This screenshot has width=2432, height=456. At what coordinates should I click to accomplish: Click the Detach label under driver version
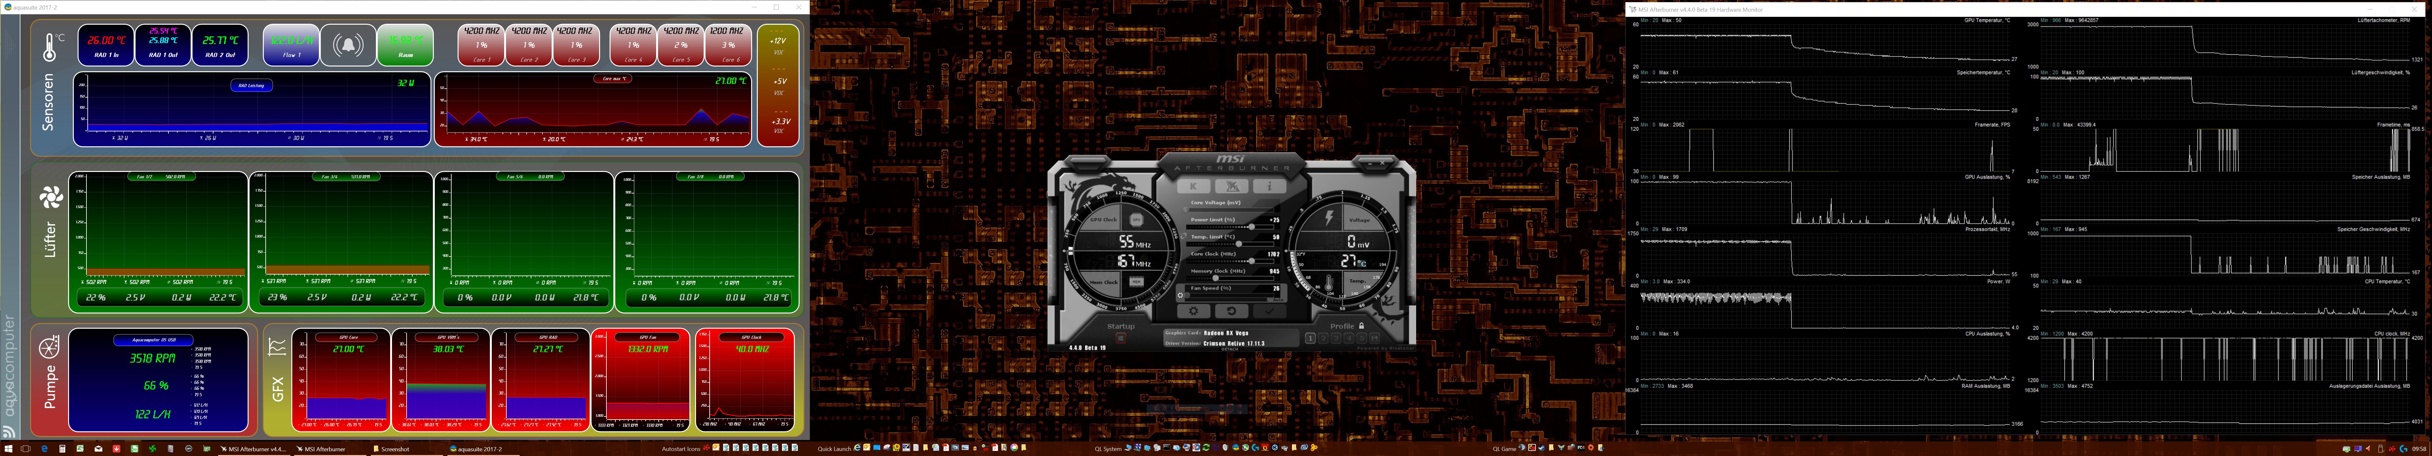pyautogui.click(x=1230, y=349)
